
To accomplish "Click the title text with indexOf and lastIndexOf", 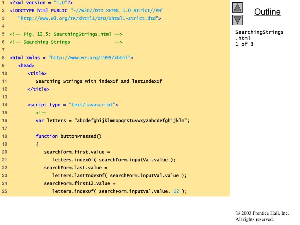I will (99, 81).
